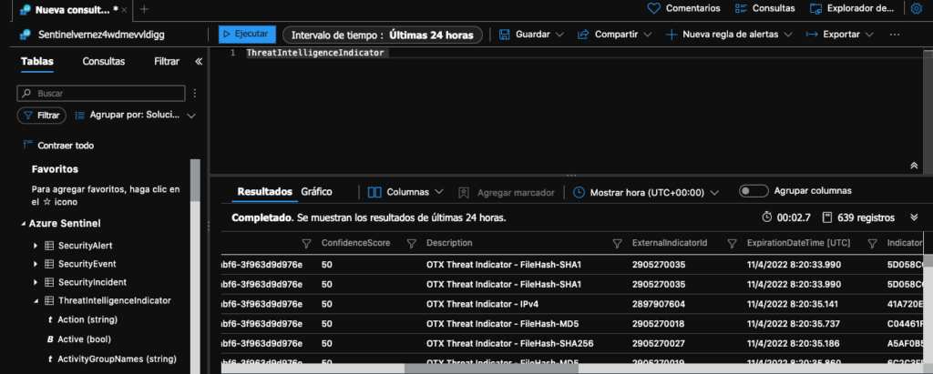Collapse the Azure Sentinel tree group
The width and height of the screenshot is (933, 374).
(24, 223)
